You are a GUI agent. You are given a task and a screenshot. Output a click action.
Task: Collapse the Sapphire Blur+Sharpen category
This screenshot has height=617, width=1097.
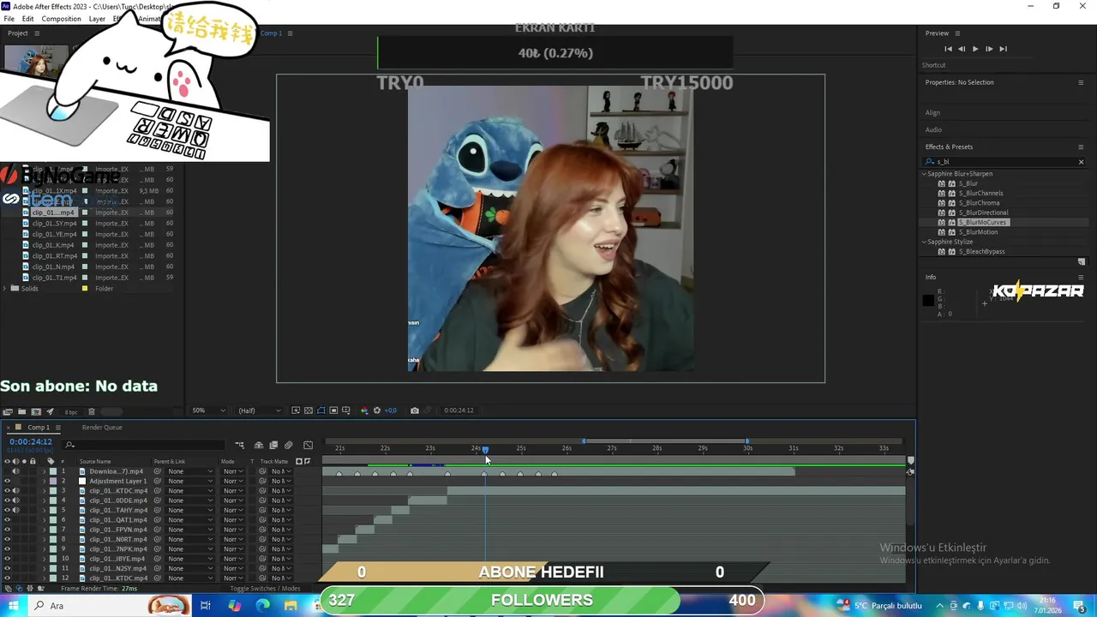click(x=925, y=174)
